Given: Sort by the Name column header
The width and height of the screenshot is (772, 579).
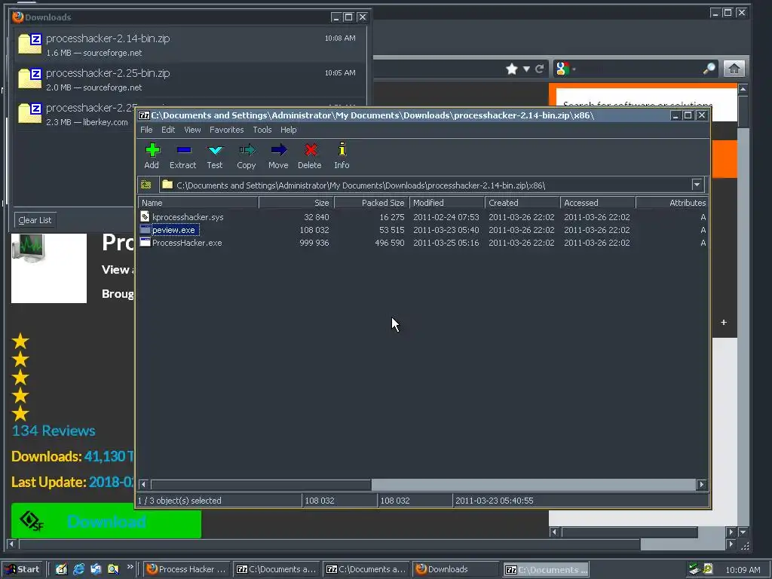Looking at the screenshot, I should (x=198, y=202).
